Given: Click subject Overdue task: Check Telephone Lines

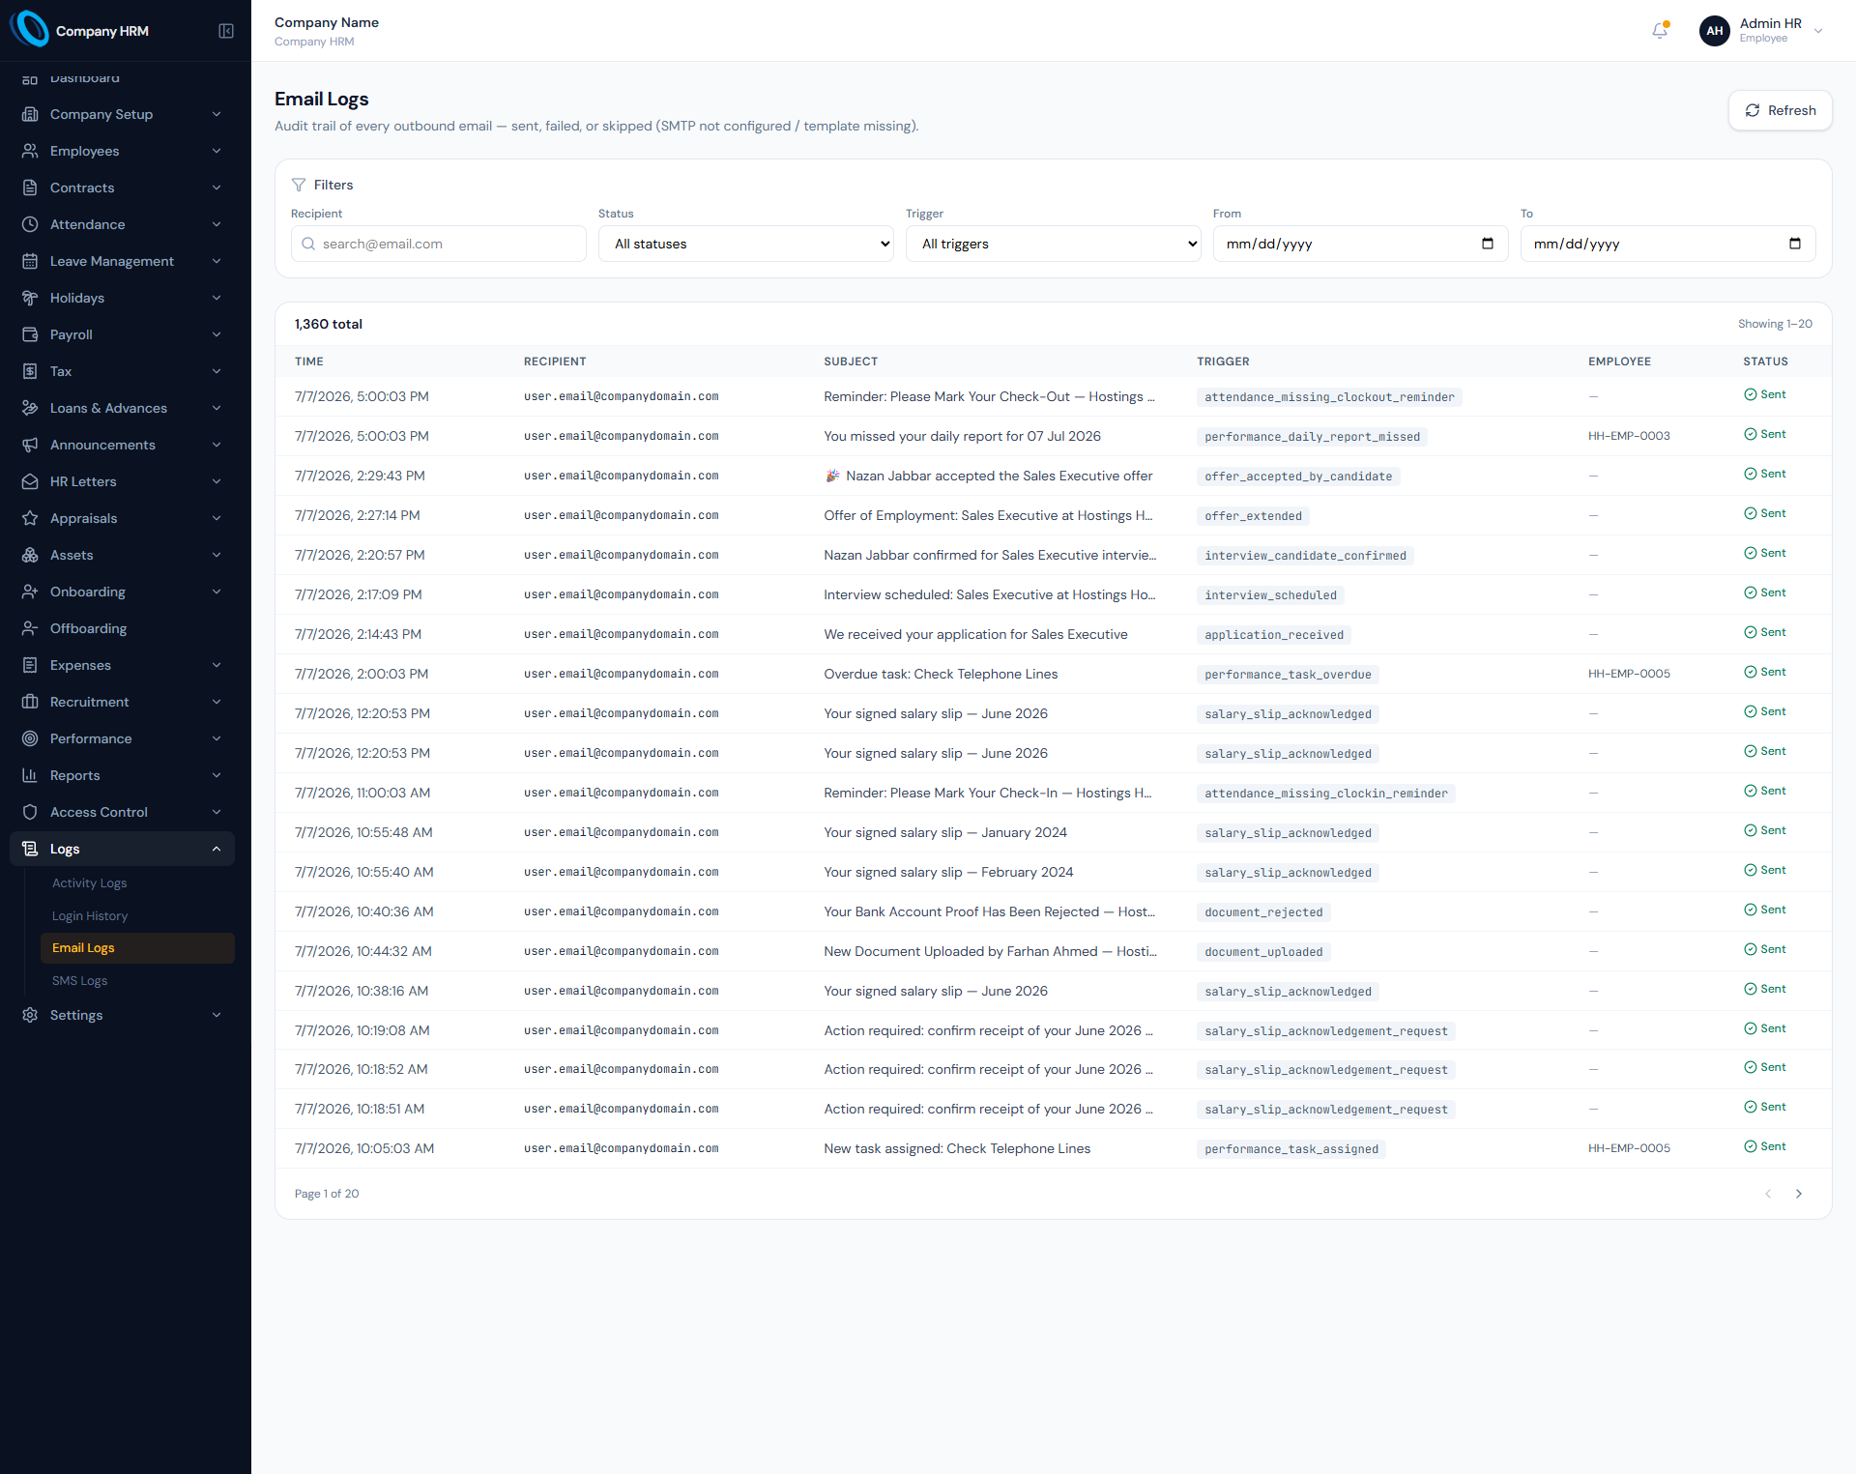Looking at the screenshot, I should 941,674.
